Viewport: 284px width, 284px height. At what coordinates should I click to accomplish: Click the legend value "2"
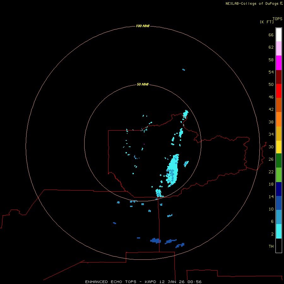272,234
